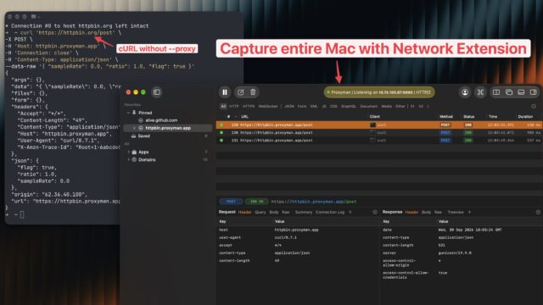This screenshot has height=305, width=543.
Task: Switch to bottom panel layout icon
Action: point(521,92)
